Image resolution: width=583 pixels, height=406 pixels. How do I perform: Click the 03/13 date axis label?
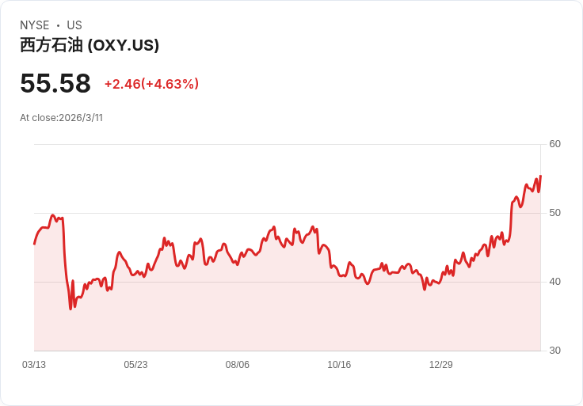[x=34, y=365]
